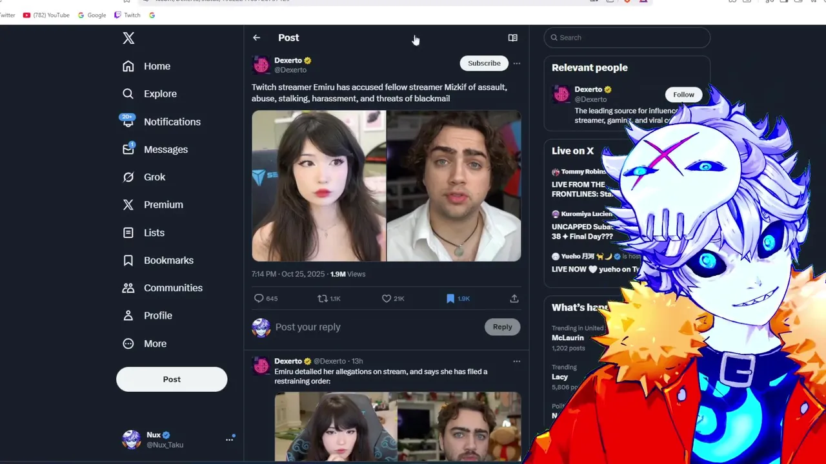
Task: Open Twitch bookmark in bookmarks bar
Action: (x=127, y=15)
